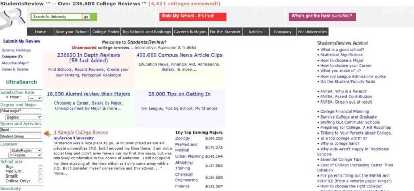Click the Rate My School button
The image size is (414, 191).
(193, 17)
